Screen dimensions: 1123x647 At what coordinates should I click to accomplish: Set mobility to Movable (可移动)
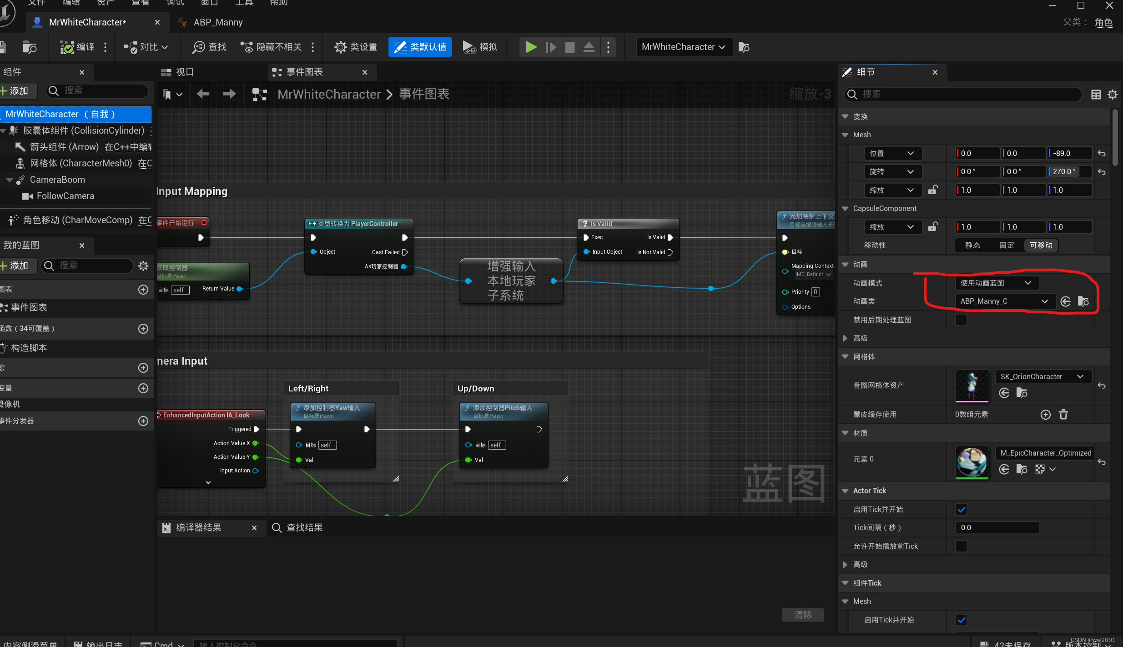(x=1041, y=246)
